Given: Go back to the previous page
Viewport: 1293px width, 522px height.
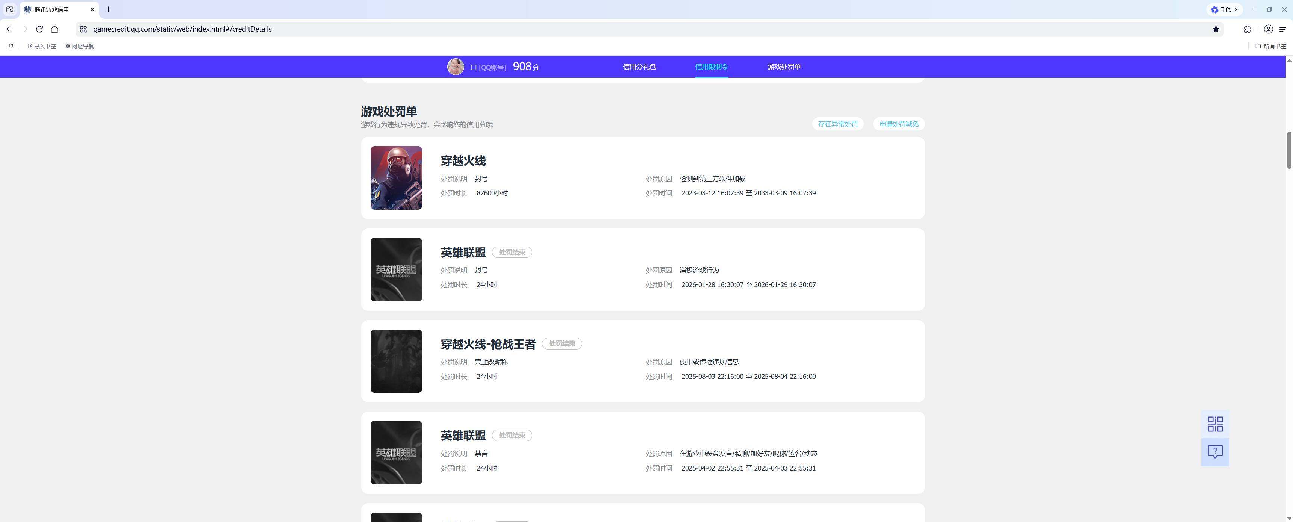Looking at the screenshot, I should coord(9,29).
